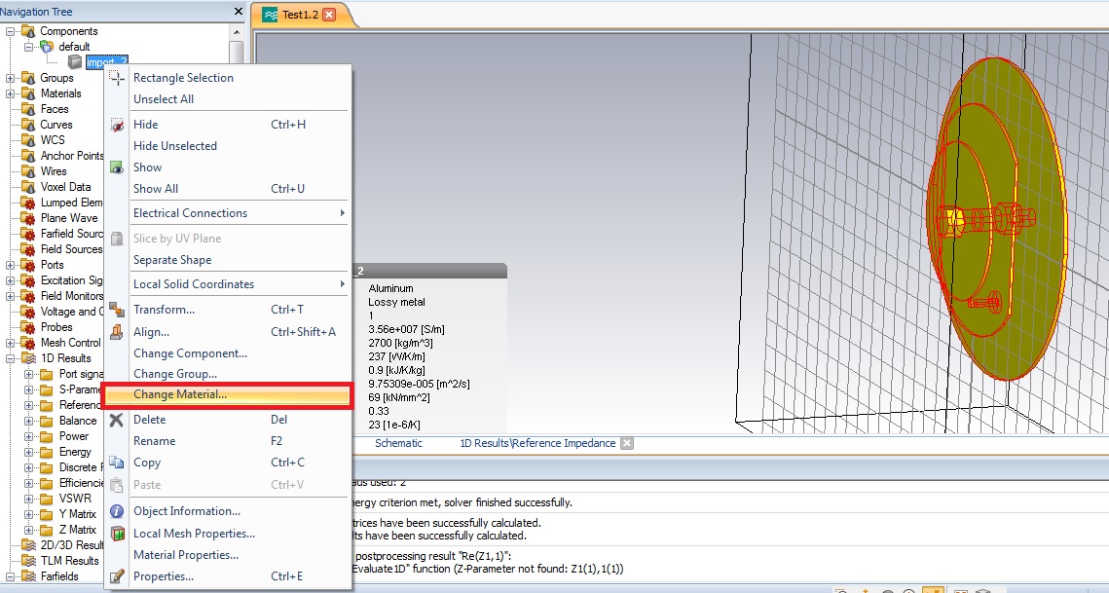Select Unselect All in context menu
The height and width of the screenshot is (593, 1109).
click(x=228, y=99)
